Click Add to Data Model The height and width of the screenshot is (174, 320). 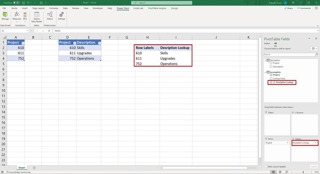(x=37, y=17)
